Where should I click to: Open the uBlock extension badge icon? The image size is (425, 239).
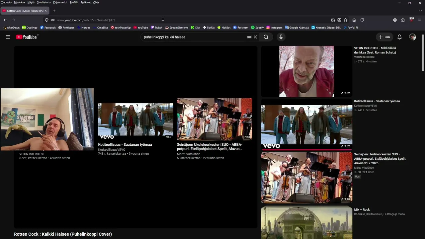pos(411,20)
